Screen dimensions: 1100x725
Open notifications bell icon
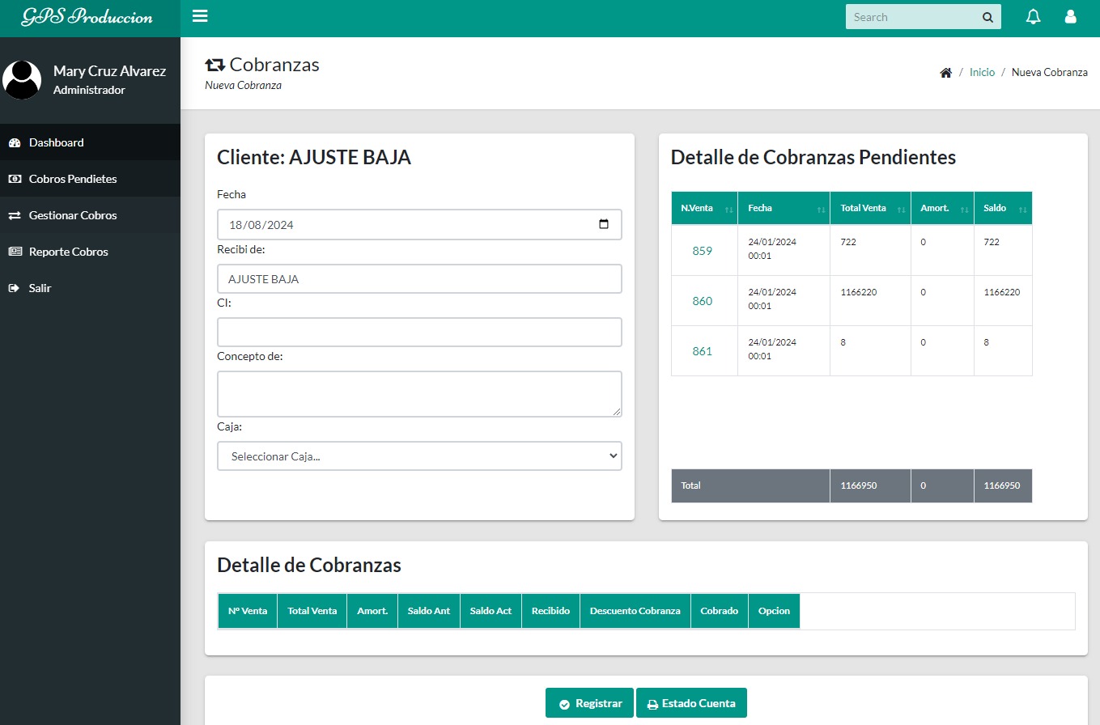[x=1033, y=17]
